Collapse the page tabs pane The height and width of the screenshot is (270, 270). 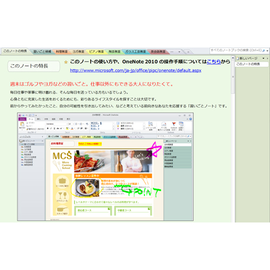coord(267,58)
